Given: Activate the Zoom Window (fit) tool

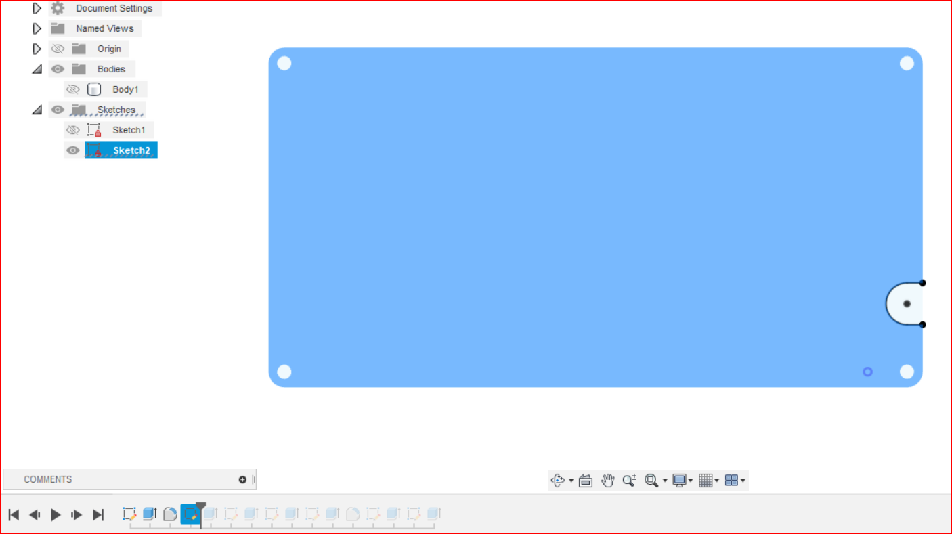Looking at the screenshot, I should pyautogui.click(x=651, y=481).
